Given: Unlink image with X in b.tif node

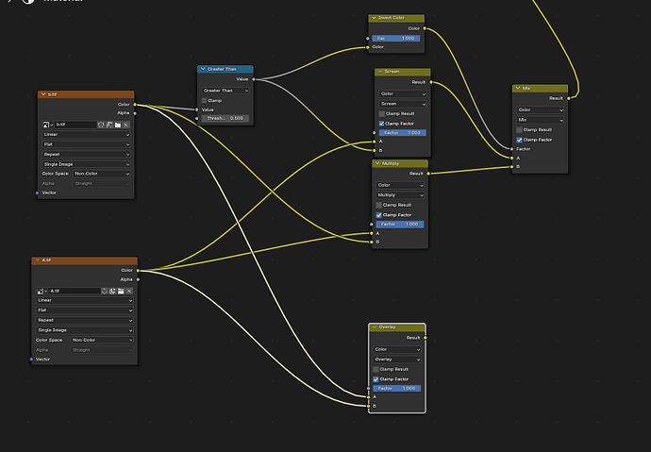Looking at the screenshot, I should (126, 125).
